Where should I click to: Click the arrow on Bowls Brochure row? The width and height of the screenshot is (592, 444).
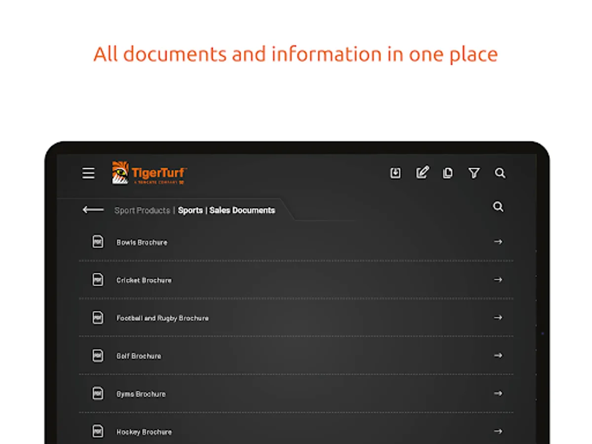(x=498, y=242)
